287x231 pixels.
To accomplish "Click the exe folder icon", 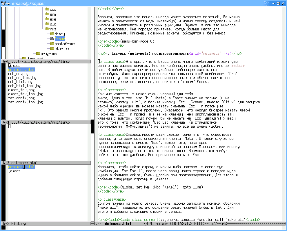I will click(x=47, y=19).
